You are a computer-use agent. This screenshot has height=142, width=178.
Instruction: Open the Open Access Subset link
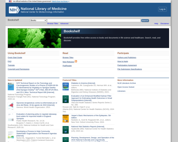click(x=126, y=87)
